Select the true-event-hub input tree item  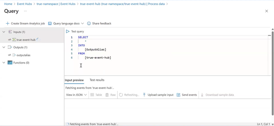[26, 40]
